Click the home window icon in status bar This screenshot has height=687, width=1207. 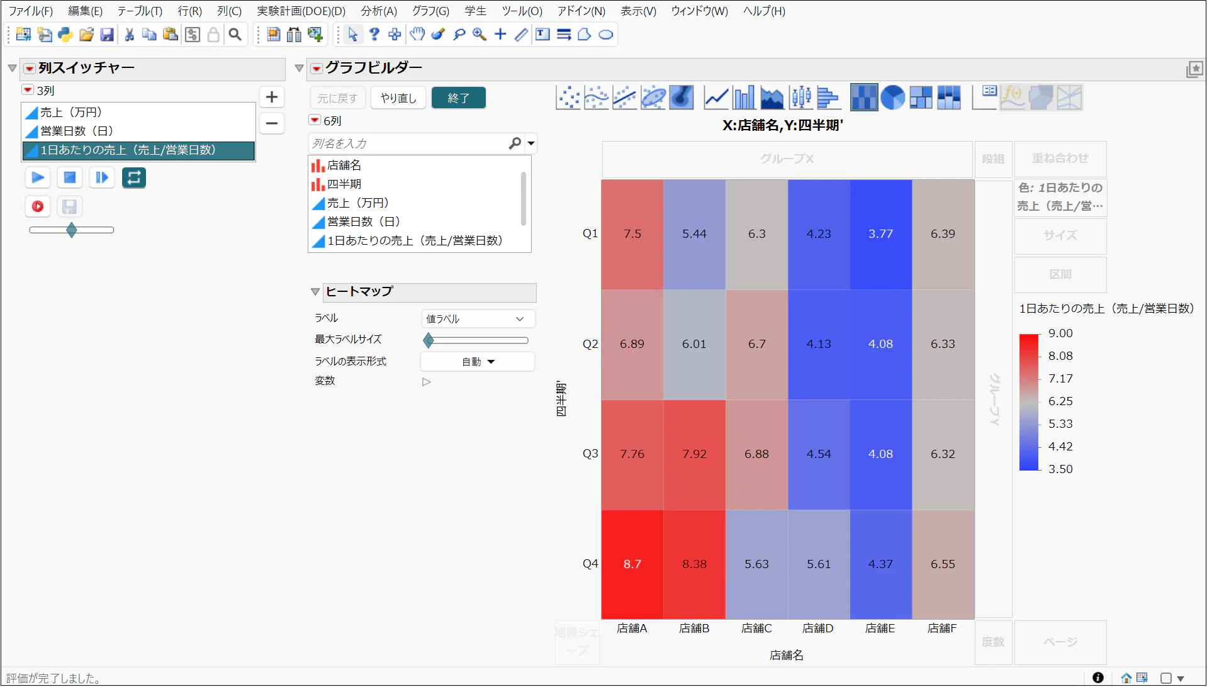pyautogui.click(x=1126, y=678)
